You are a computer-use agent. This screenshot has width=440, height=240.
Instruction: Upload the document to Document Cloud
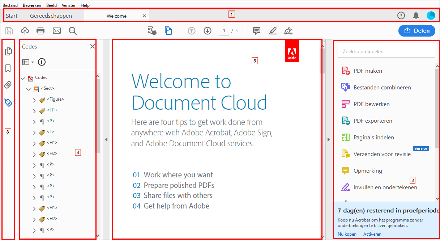pyautogui.click(x=25, y=31)
